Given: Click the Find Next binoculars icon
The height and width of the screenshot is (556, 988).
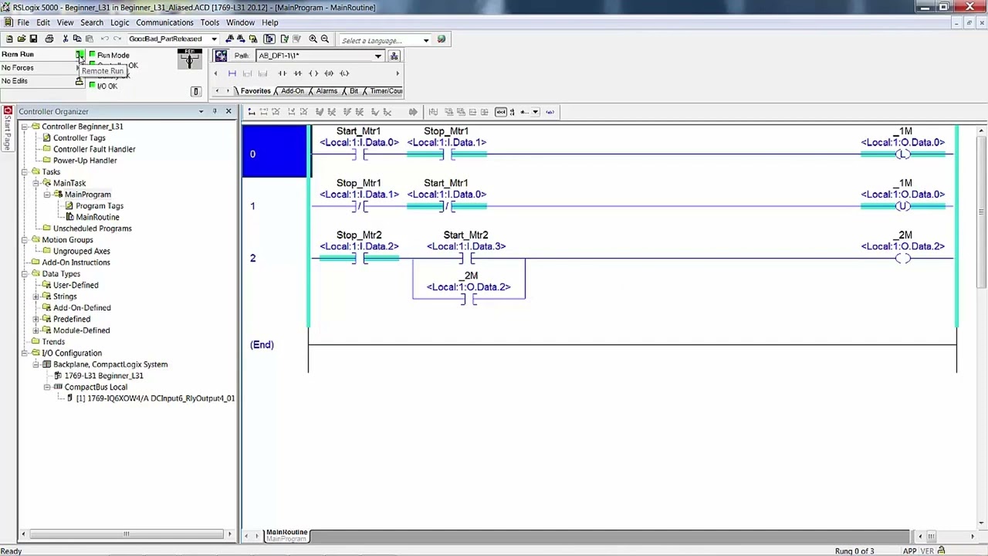Looking at the screenshot, I should click(241, 39).
